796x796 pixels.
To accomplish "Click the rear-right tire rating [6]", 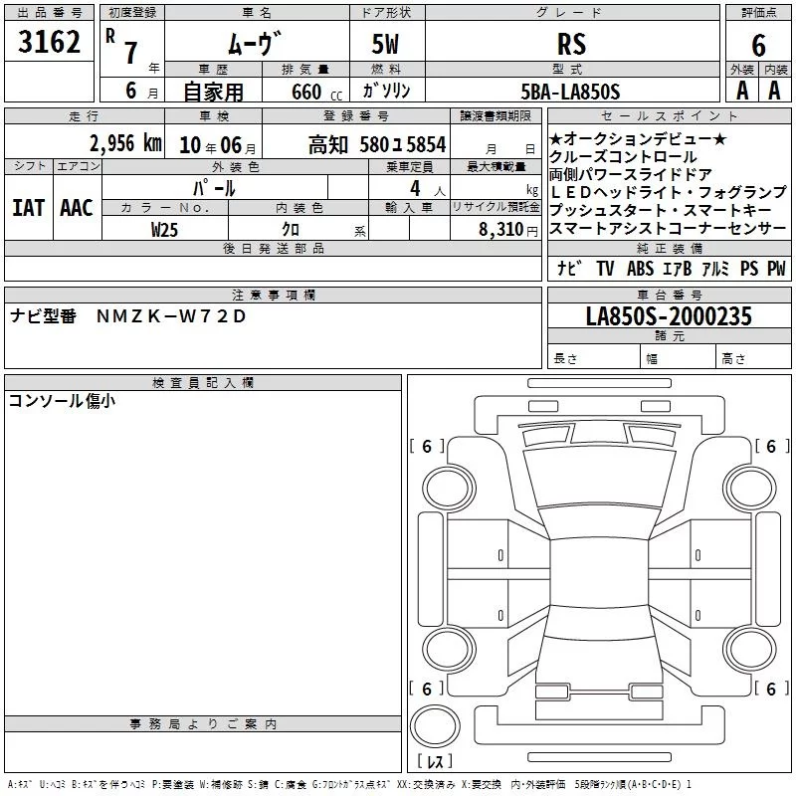I will pyautogui.click(x=771, y=689).
